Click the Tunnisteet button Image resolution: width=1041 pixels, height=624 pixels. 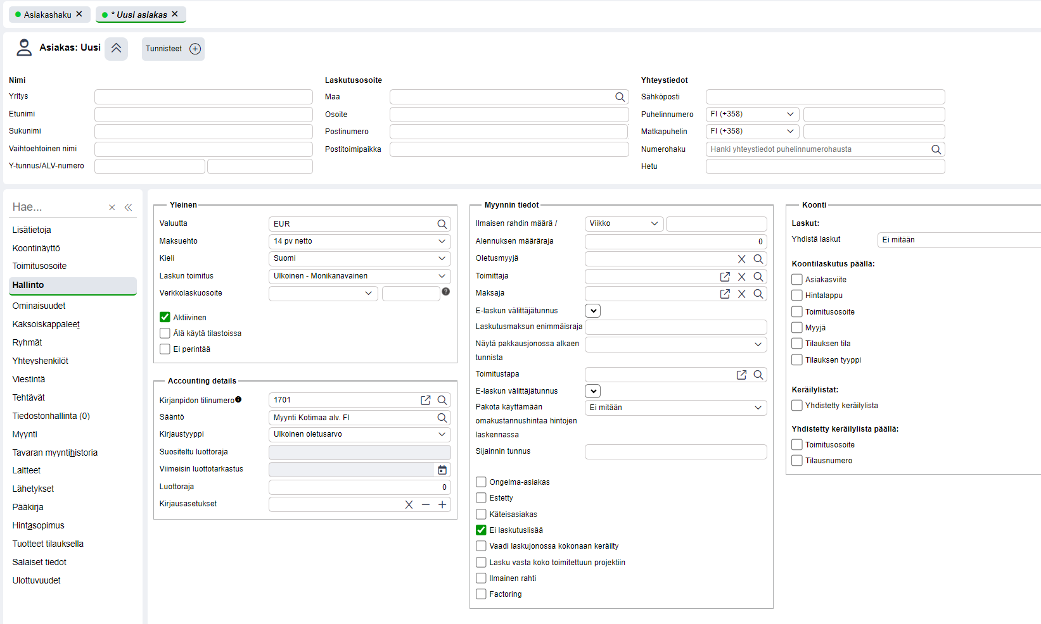173,49
